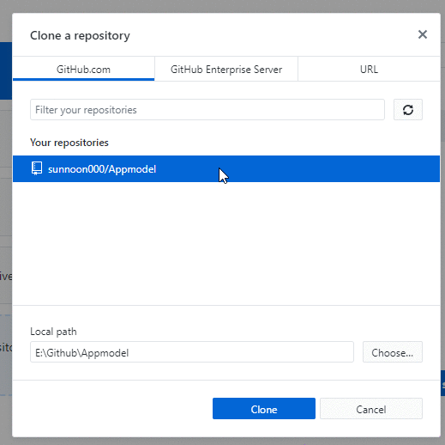
Task: Click the dark blue panel behind dialog's left edge
Action: tap(6, 70)
